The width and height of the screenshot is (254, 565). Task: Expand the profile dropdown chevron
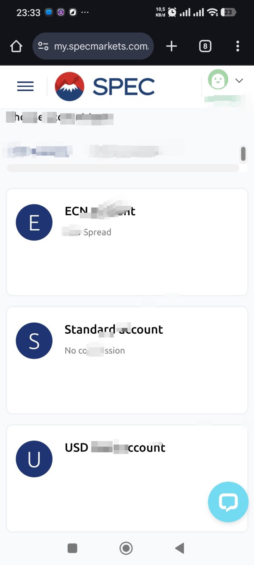[239, 80]
